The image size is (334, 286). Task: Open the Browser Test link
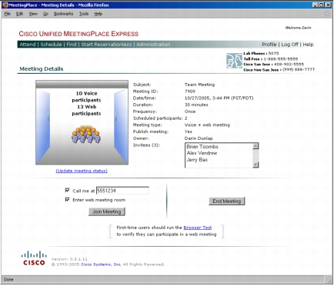[198, 228]
